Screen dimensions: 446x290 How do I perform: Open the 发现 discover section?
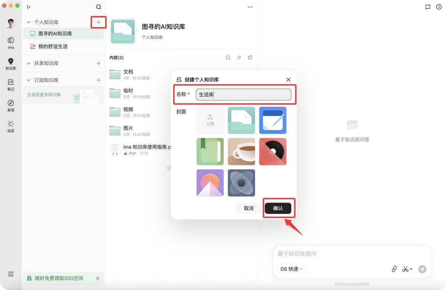click(x=11, y=105)
